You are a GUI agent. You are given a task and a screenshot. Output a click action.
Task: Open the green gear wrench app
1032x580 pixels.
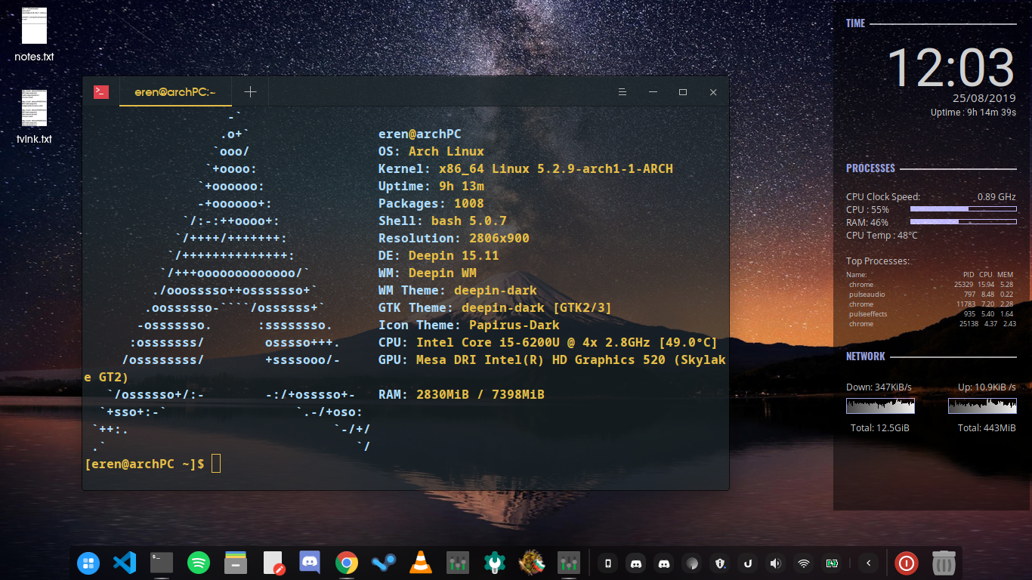pyautogui.click(x=495, y=563)
